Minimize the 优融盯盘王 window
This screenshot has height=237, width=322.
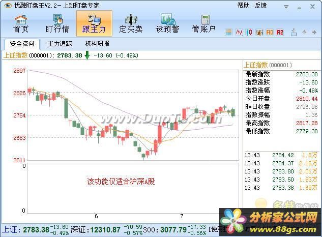click(299, 7)
